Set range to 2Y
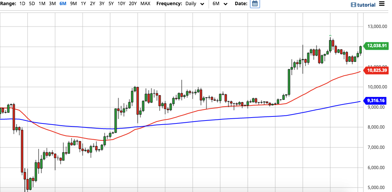Viewport: 392px width, 192px height. click(92, 4)
